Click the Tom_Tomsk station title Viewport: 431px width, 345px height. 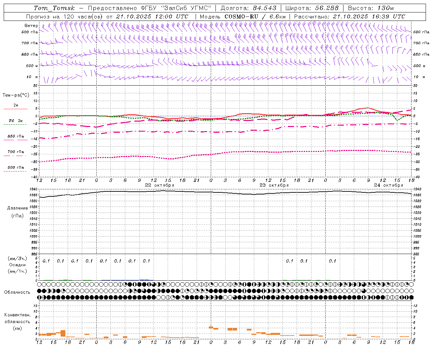pyautogui.click(x=54, y=8)
